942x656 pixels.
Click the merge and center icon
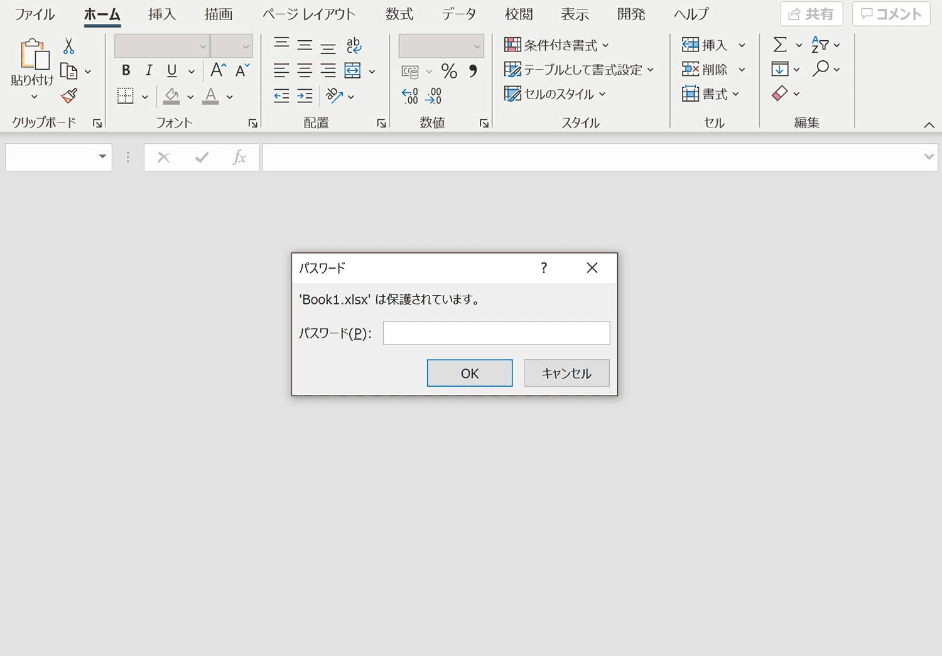[x=353, y=71]
